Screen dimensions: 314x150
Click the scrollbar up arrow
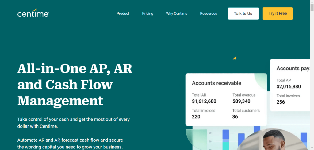tap(312, 2)
